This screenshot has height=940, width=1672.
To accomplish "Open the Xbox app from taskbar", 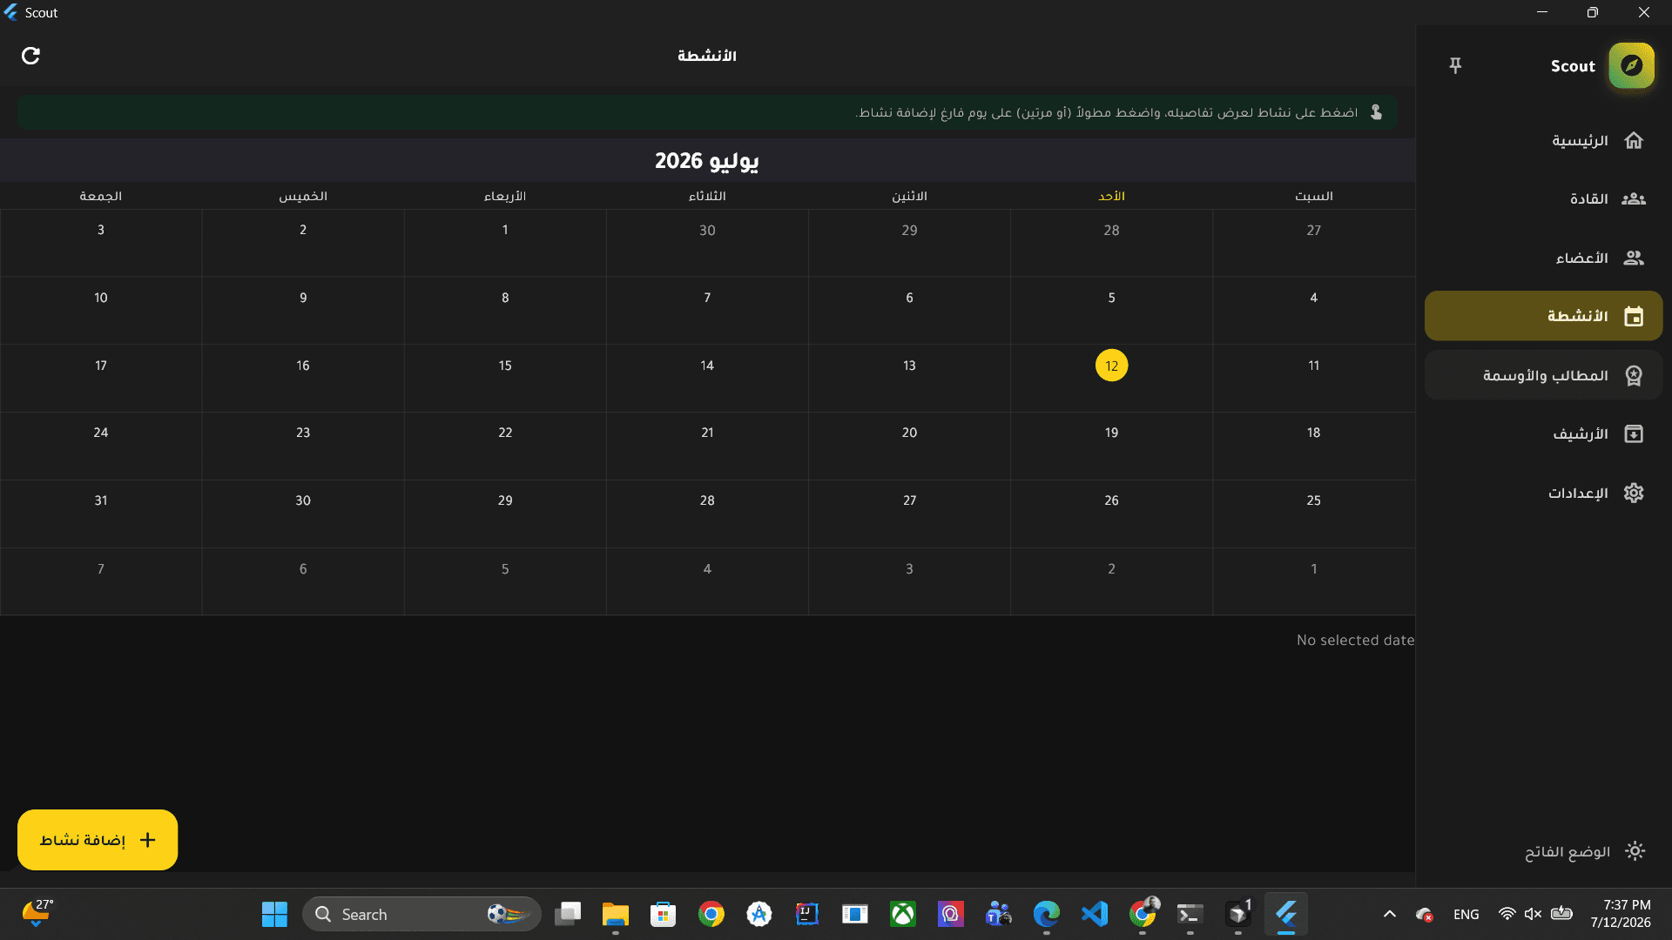I will point(902,914).
